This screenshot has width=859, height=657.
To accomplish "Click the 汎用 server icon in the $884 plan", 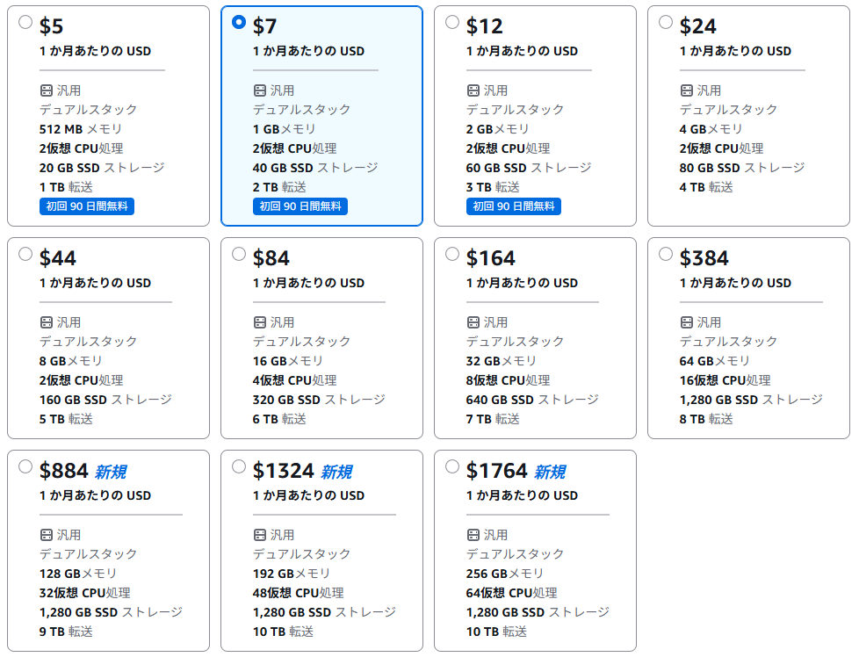I will (x=47, y=535).
